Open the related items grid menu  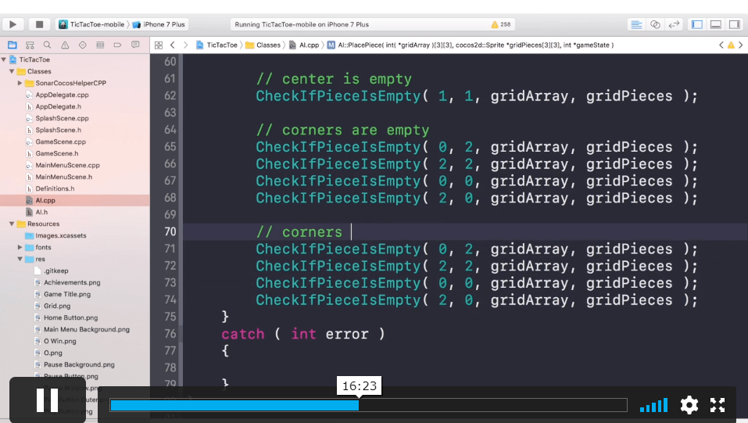159,45
